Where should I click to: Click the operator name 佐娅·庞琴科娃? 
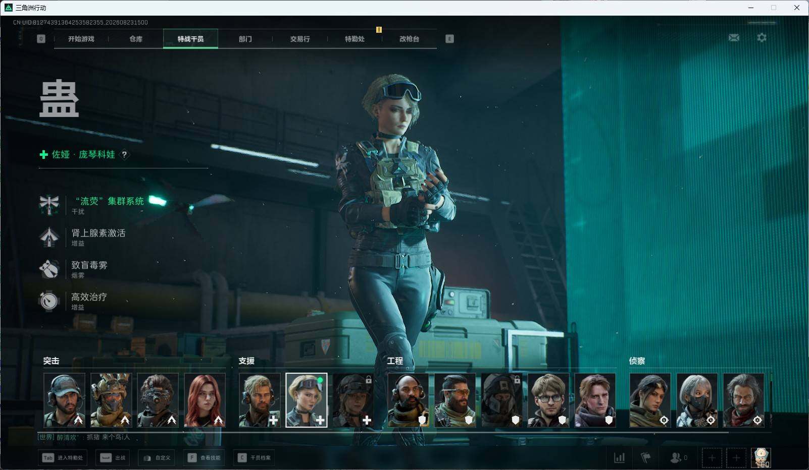(x=83, y=154)
